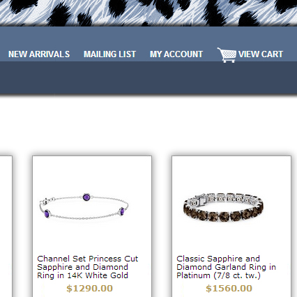Click the shopping cart icon
The height and width of the screenshot is (297, 297).
click(x=227, y=55)
